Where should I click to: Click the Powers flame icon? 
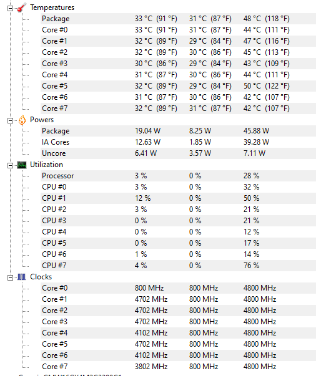(22, 120)
